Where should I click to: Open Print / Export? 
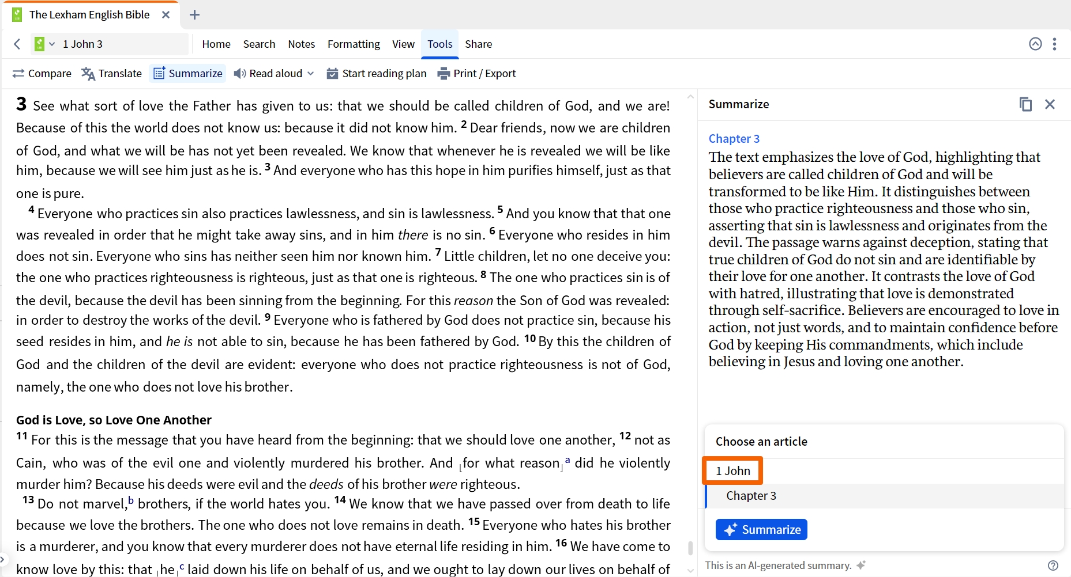tap(476, 73)
